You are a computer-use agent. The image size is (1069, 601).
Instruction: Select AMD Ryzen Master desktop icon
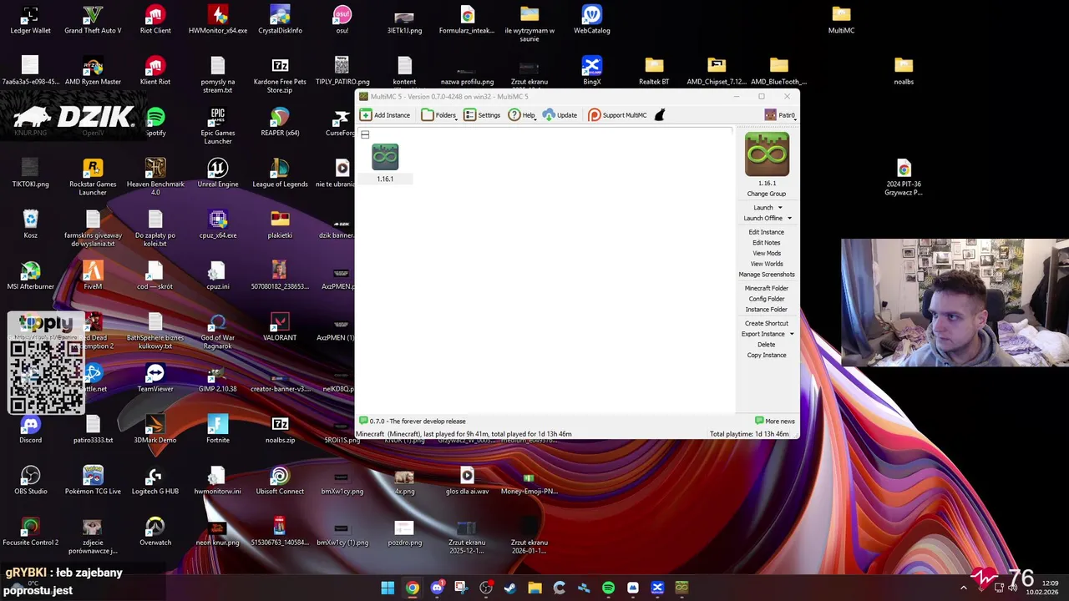(93, 72)
